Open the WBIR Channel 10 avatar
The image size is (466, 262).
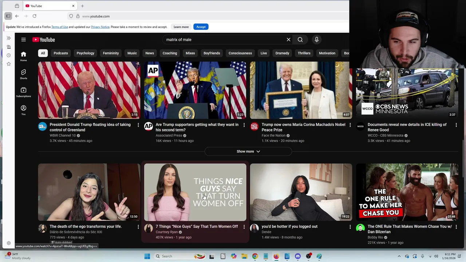(x=43, y=126)
